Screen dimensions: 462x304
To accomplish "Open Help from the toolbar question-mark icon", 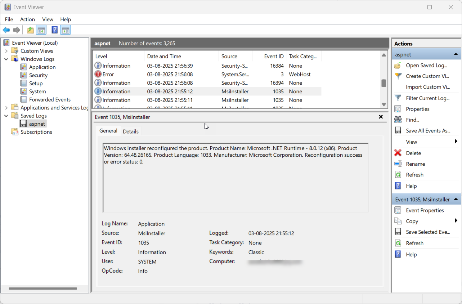I will click(x=54, y=30).
